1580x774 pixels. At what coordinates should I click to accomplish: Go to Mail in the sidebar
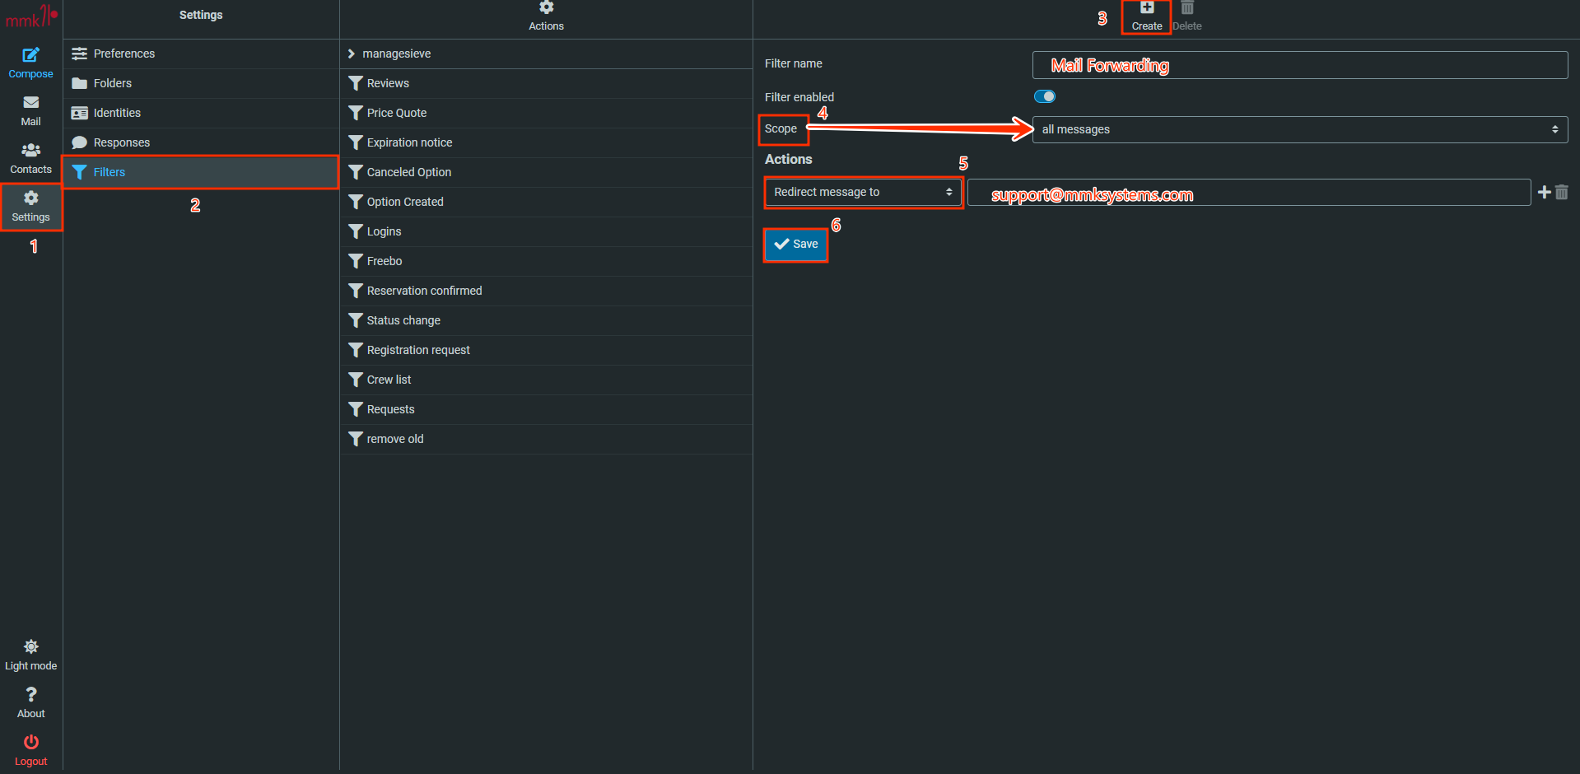(30, 110)
